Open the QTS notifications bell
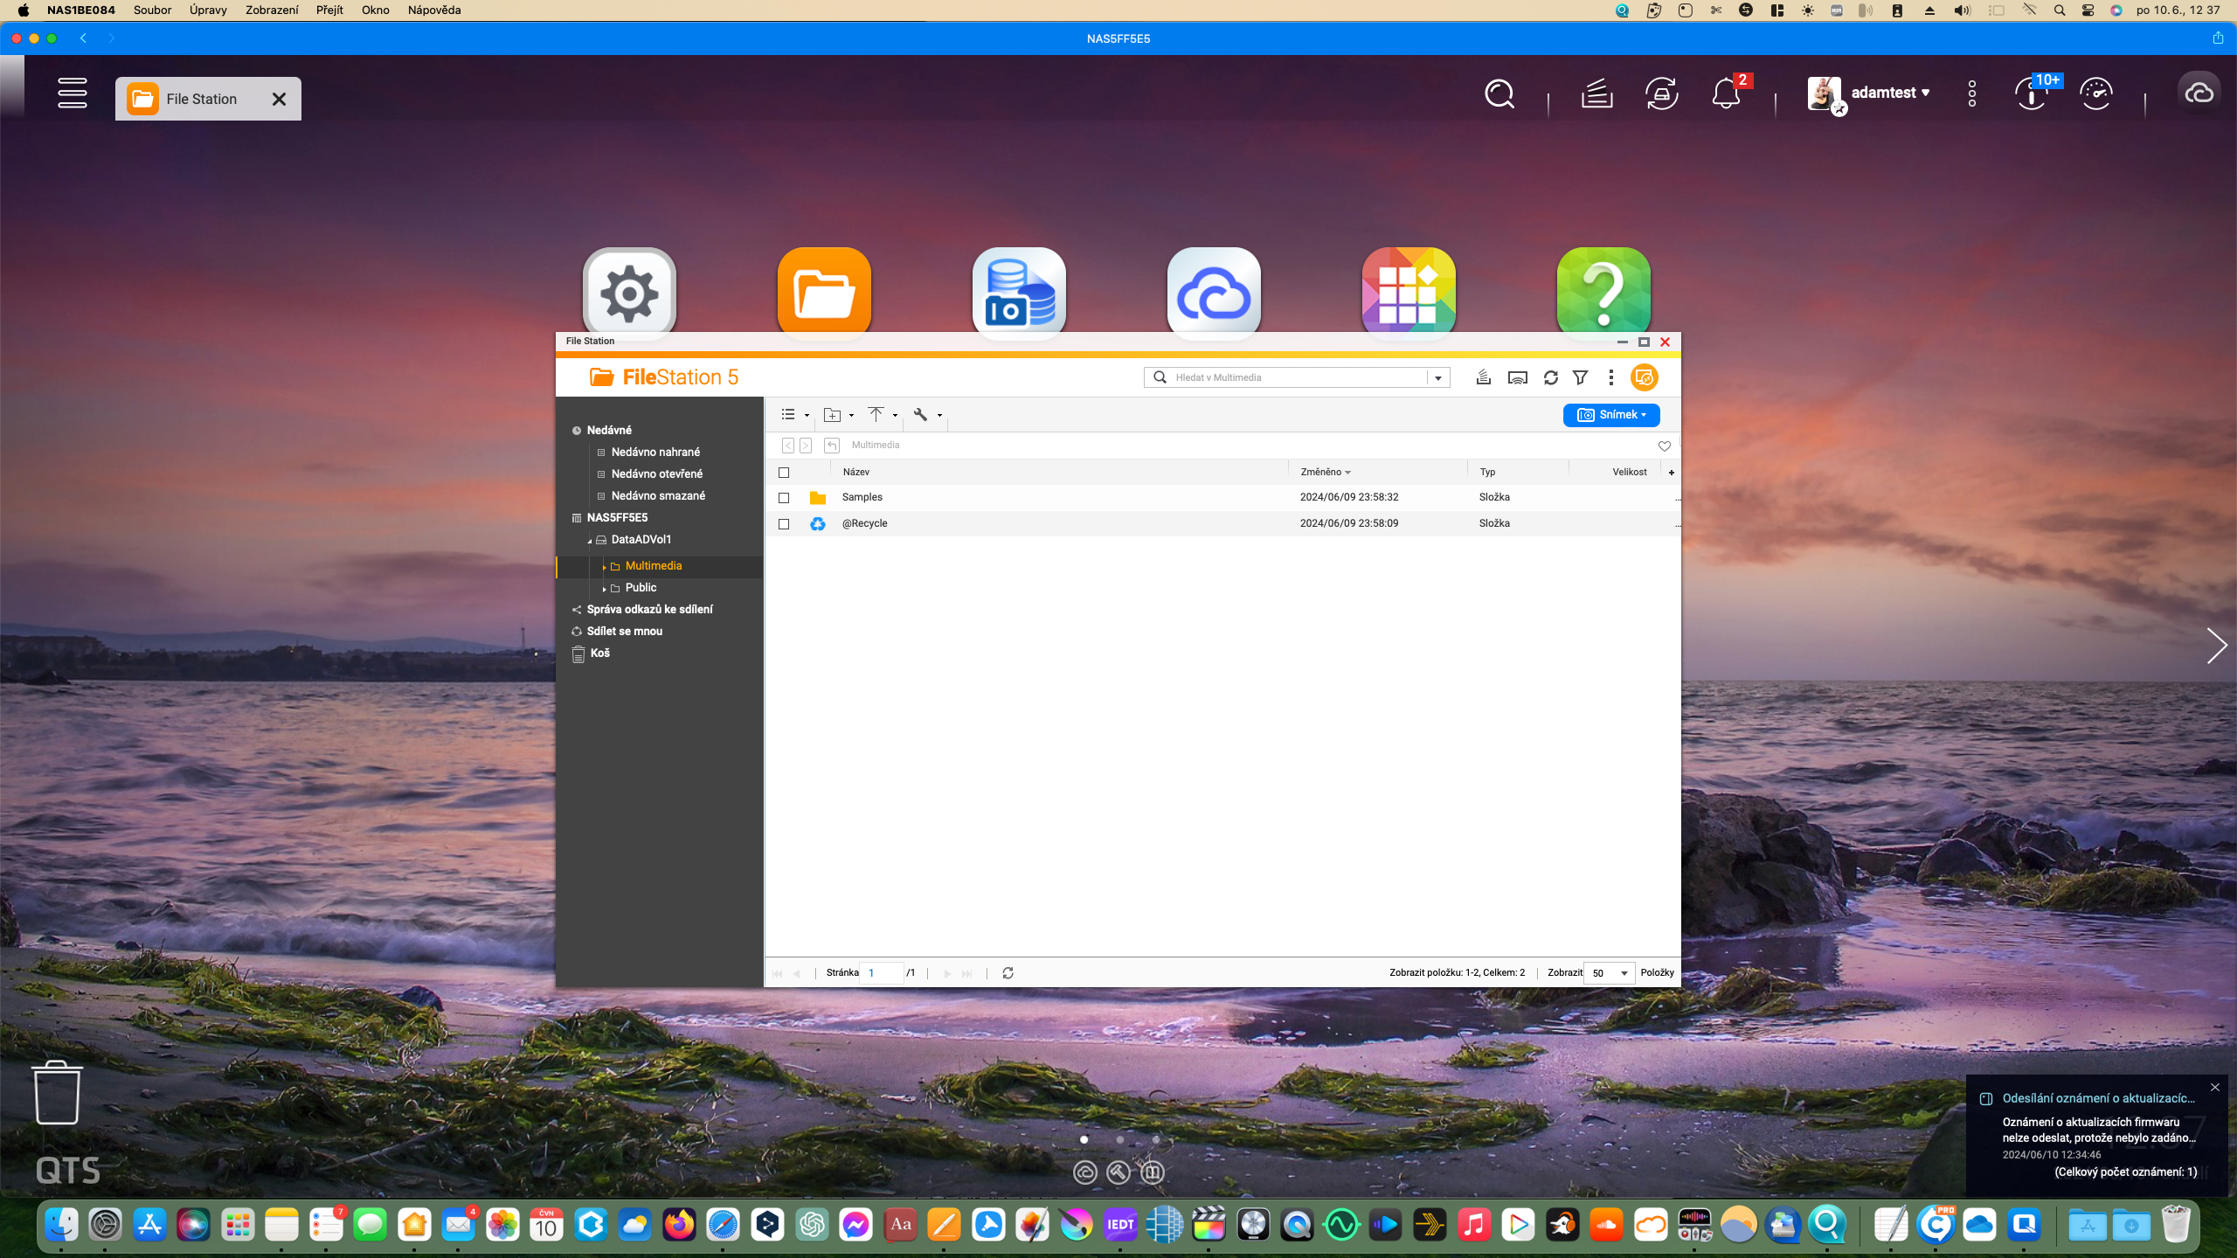This screenshot has width=2237, height=1258. [x=1726, y=93]
